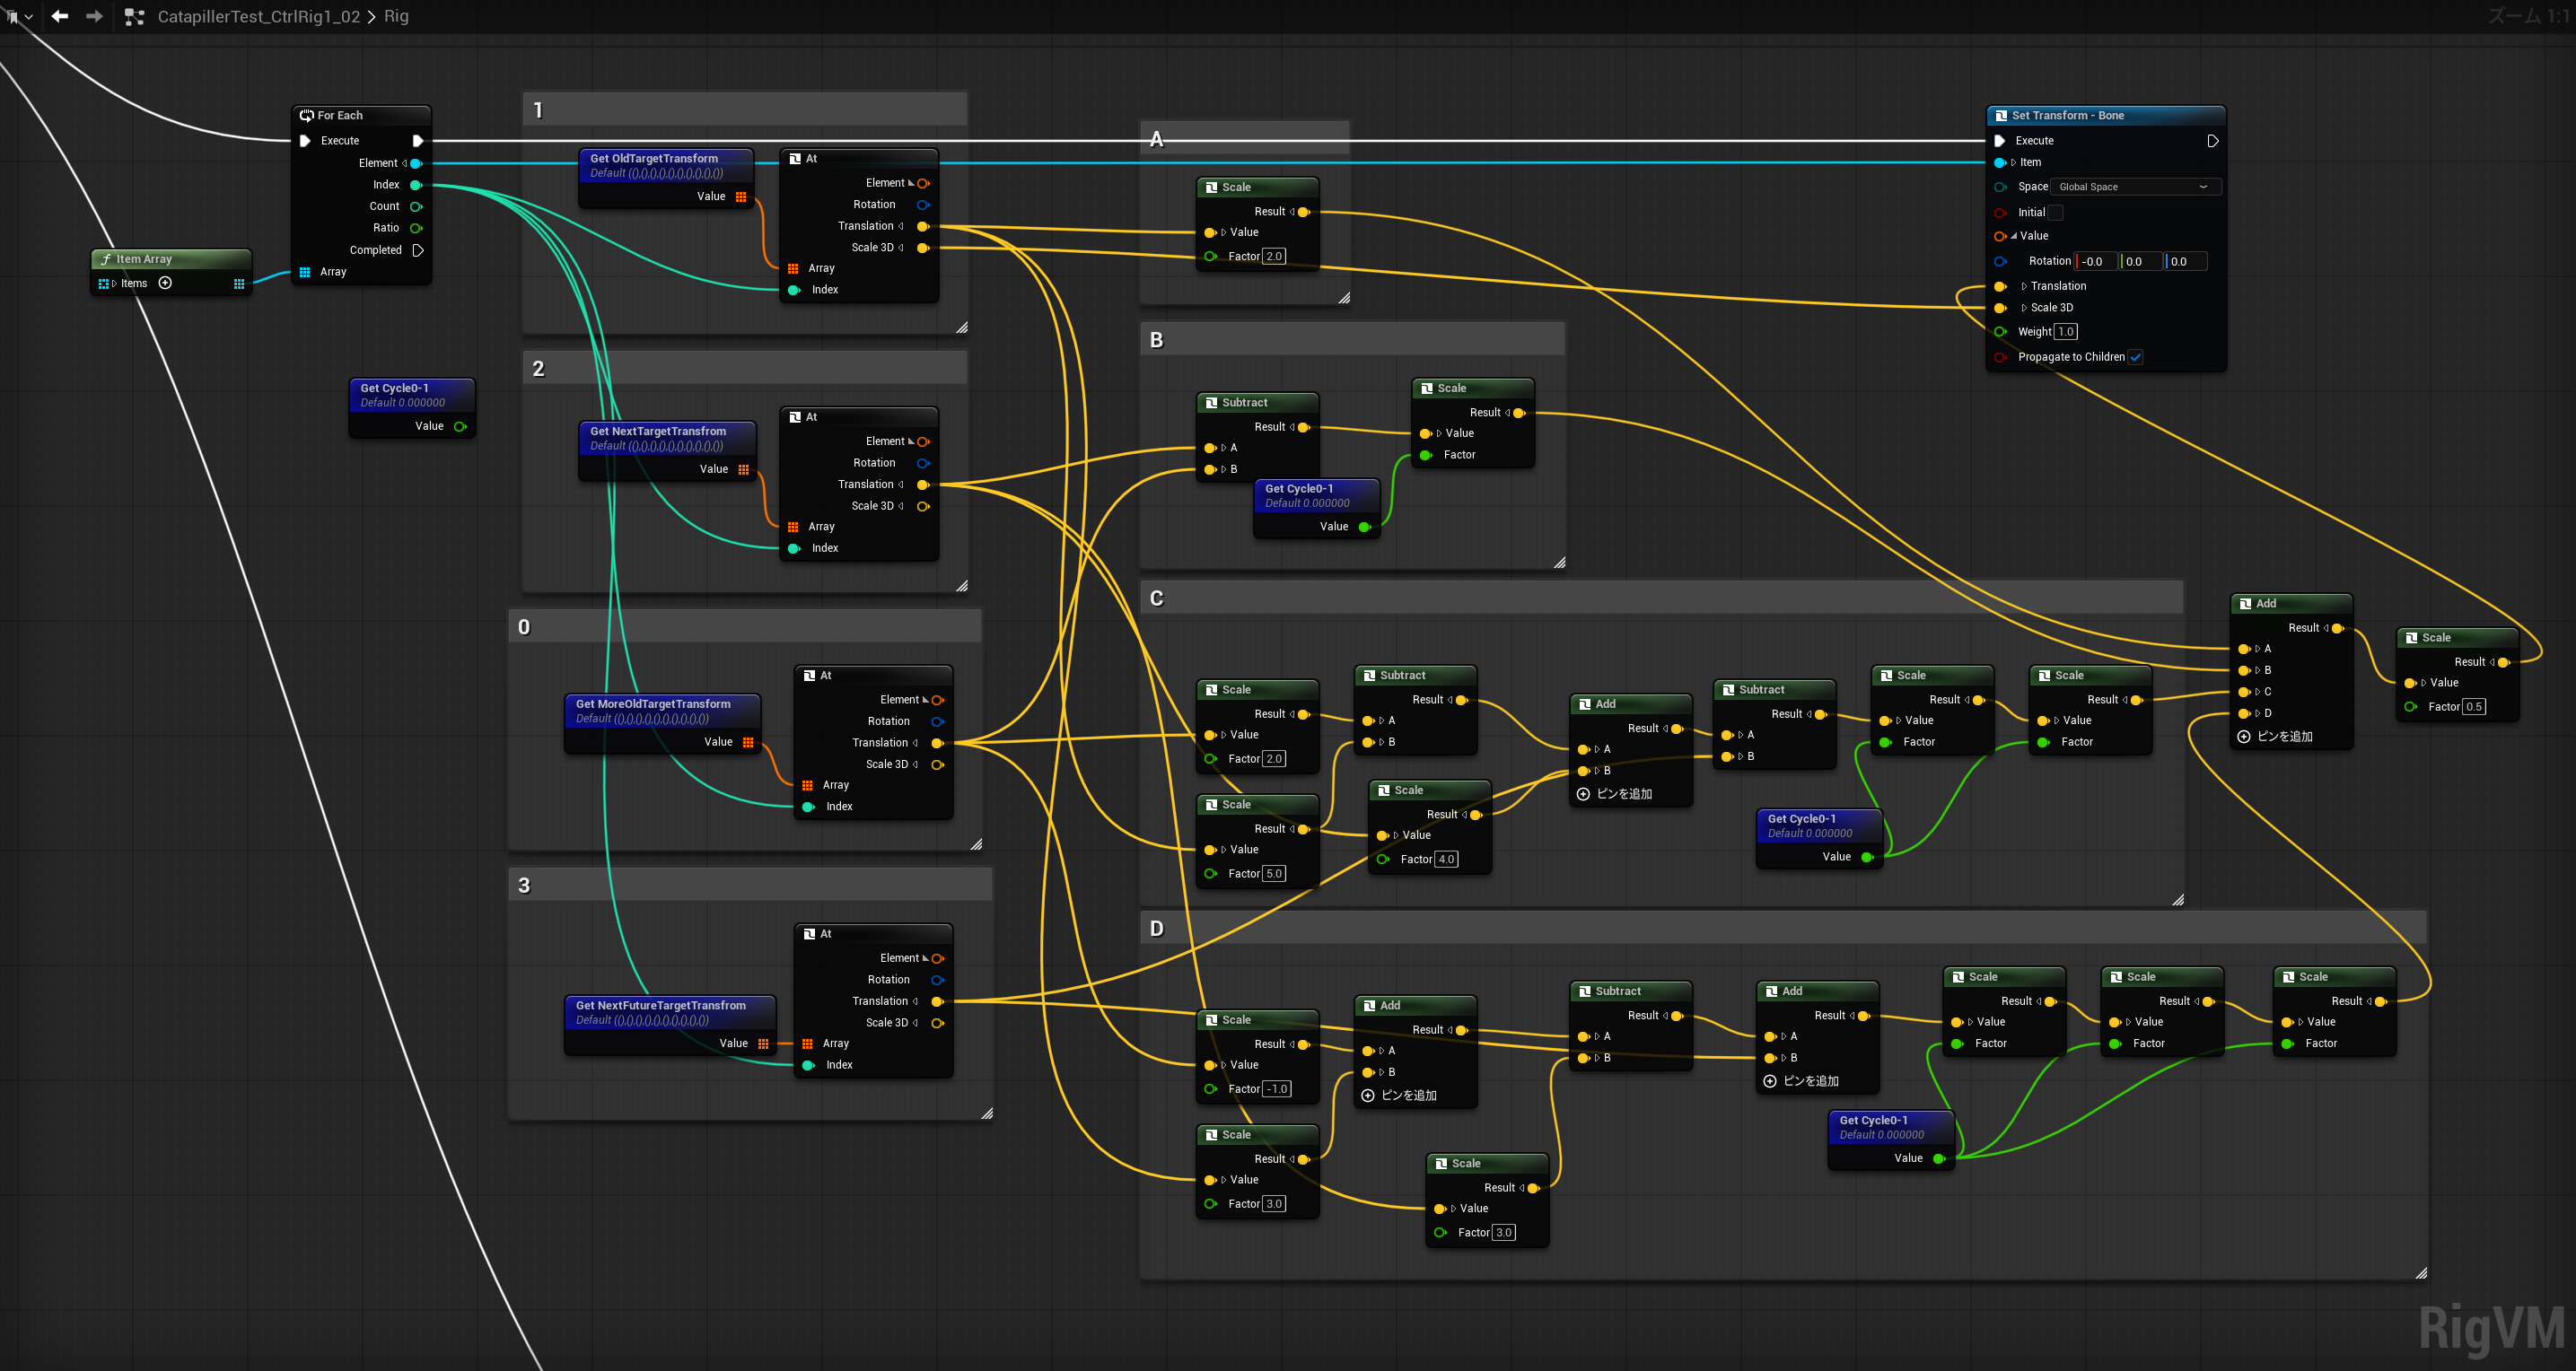Select the Rig breadcrumb item
2576x1371 pixels.
(396, 17)
